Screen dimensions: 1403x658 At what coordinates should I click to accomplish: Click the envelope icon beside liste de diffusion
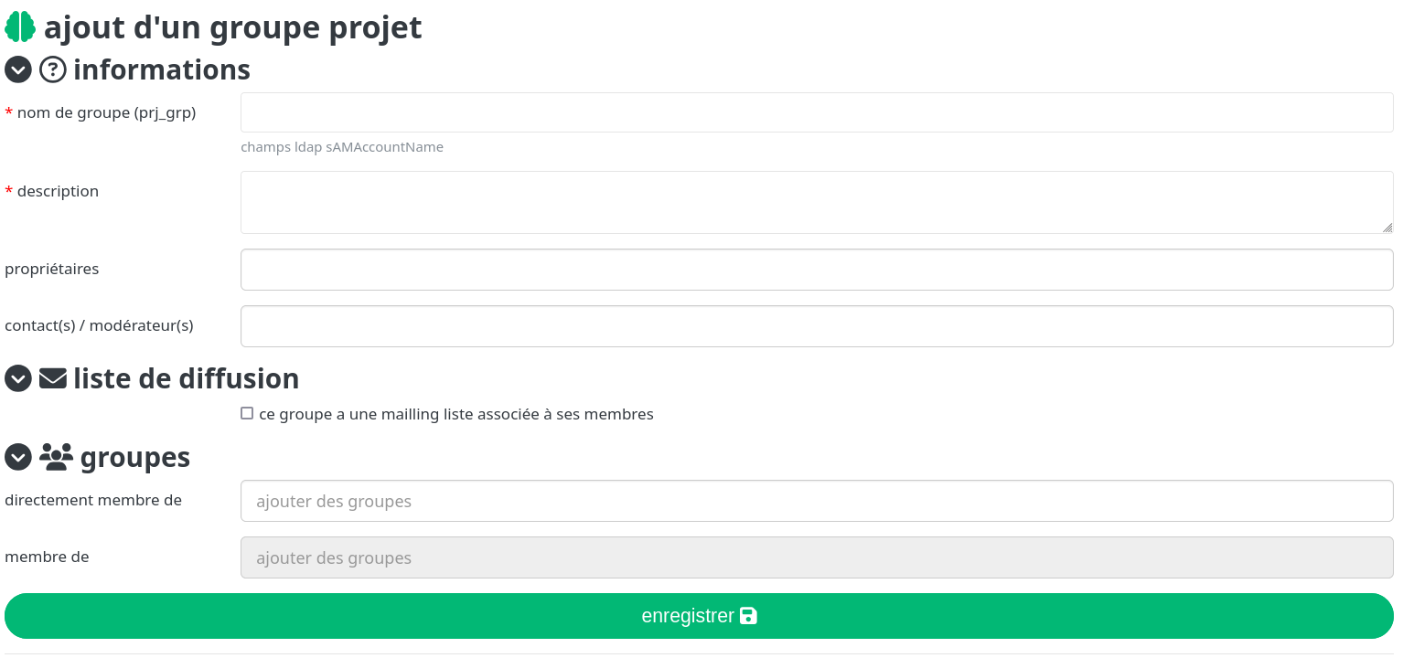click(53, 378)
